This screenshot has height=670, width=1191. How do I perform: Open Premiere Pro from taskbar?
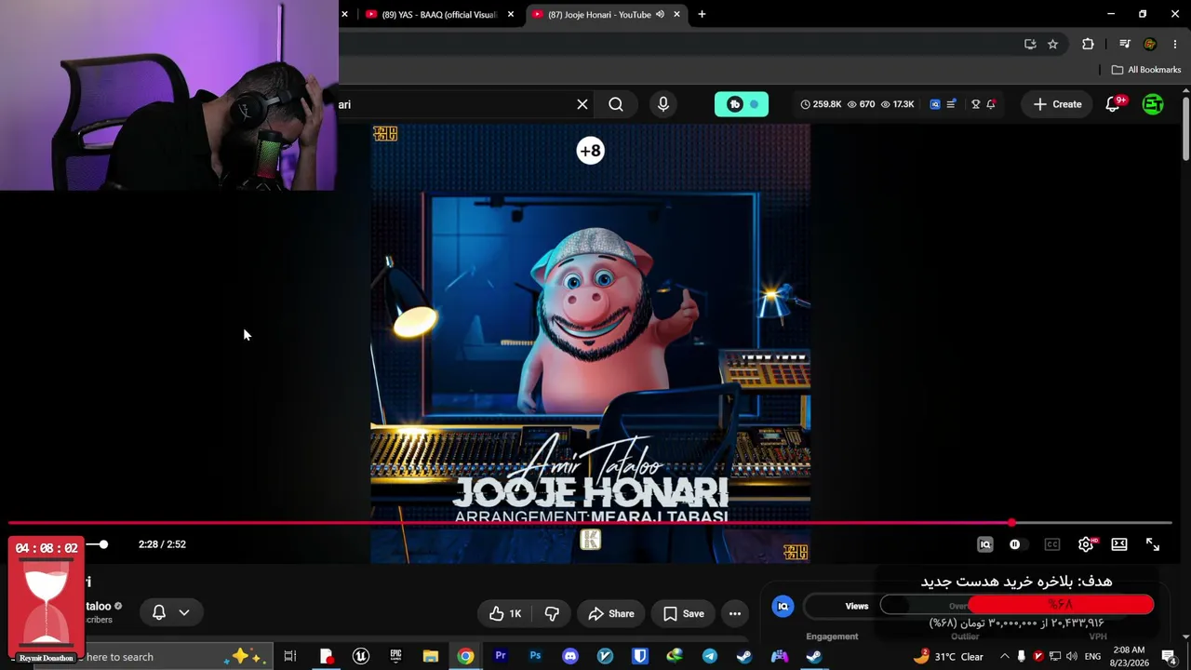[501, 657]
